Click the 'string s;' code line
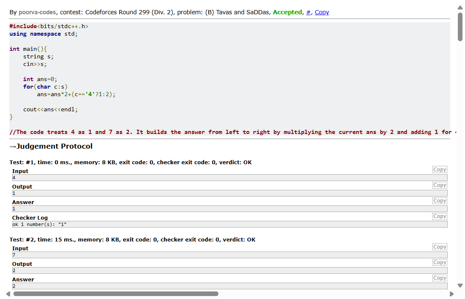The width and height of the screenshot is (465, 299). point(38,57)
